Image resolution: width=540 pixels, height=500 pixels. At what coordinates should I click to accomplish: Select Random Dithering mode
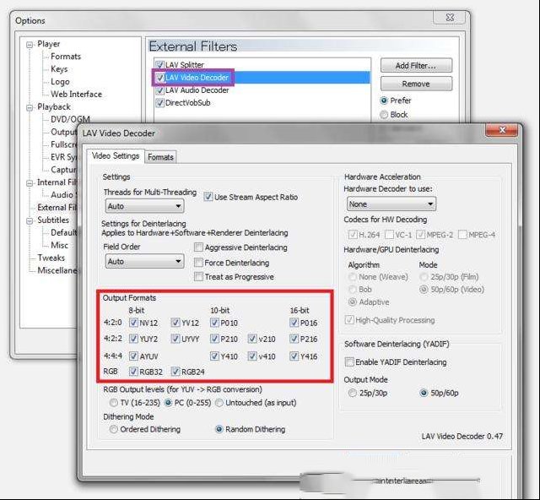[219, 429]
